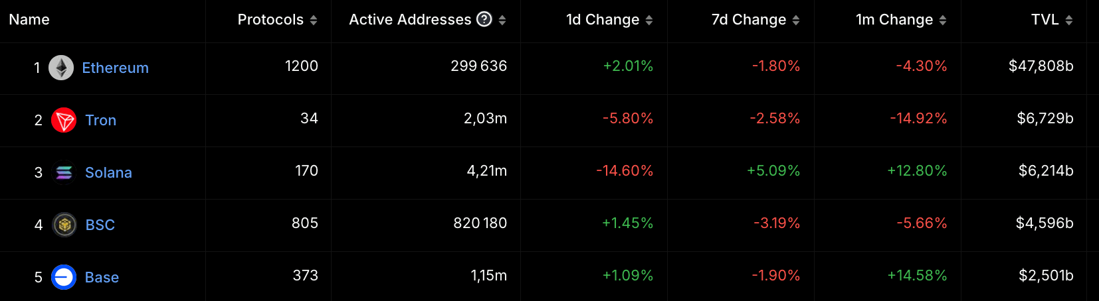
Task: Sort using 7d Change sort arrows
Action: click(x=796, y=21)
